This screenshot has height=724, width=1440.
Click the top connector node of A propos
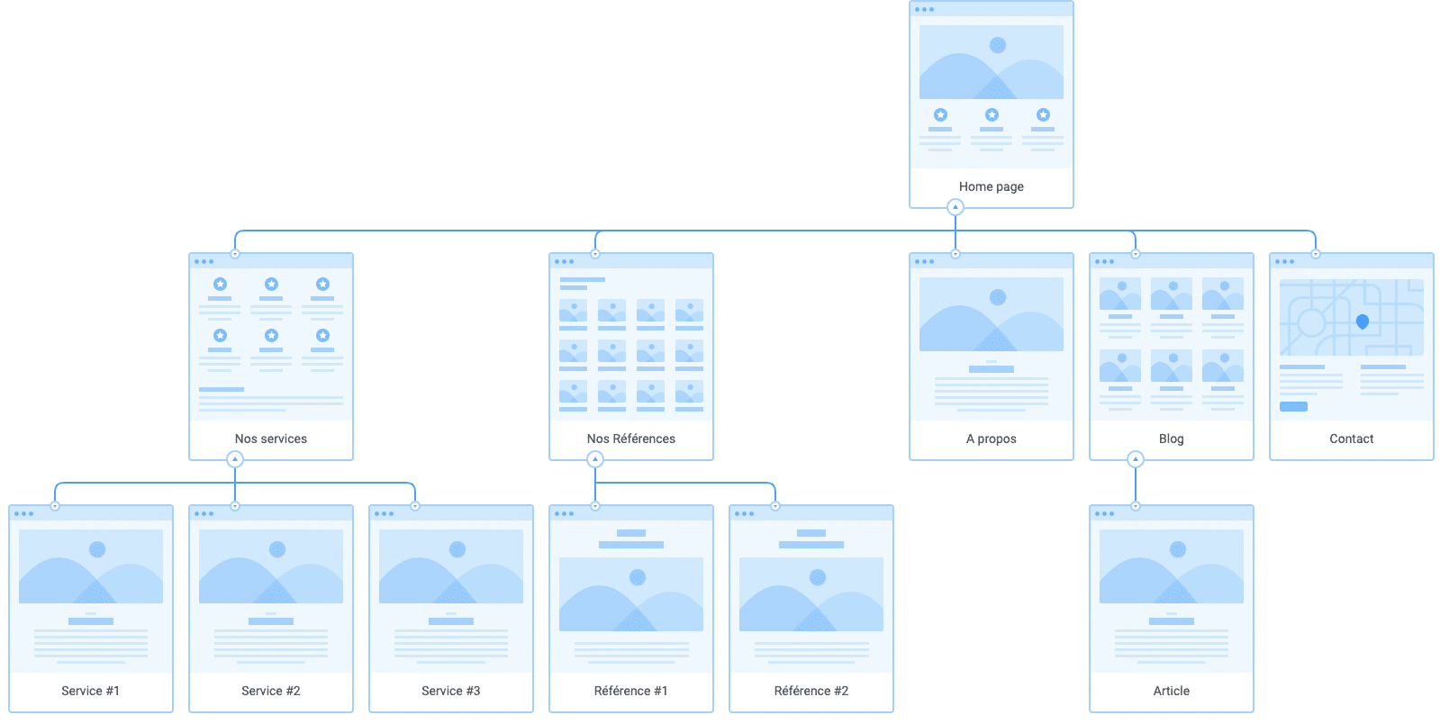tap(955, 254)
